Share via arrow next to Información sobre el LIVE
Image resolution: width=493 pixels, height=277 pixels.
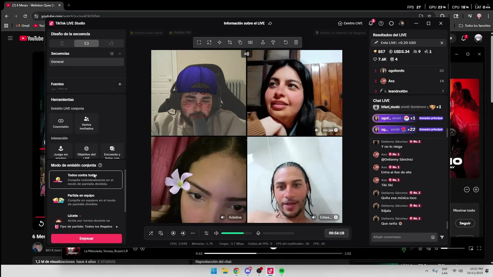[270, 23]
